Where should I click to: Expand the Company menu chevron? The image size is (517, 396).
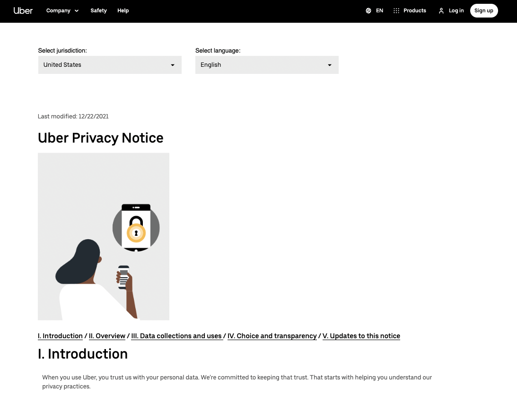[x=77, y=11]
